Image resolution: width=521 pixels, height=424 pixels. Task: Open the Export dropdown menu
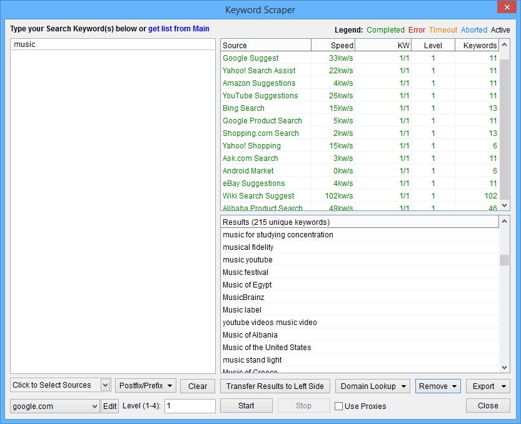pos(488,386)
